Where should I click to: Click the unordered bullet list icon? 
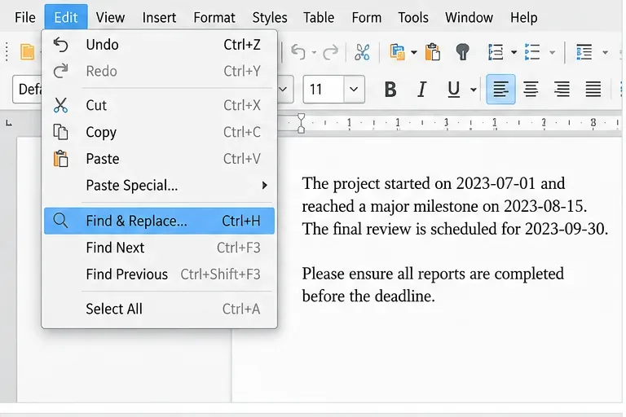[x=532, y=52]
